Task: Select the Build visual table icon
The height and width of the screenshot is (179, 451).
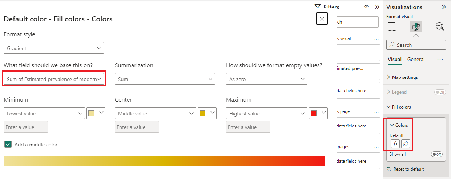Action: tap(392, 27)
